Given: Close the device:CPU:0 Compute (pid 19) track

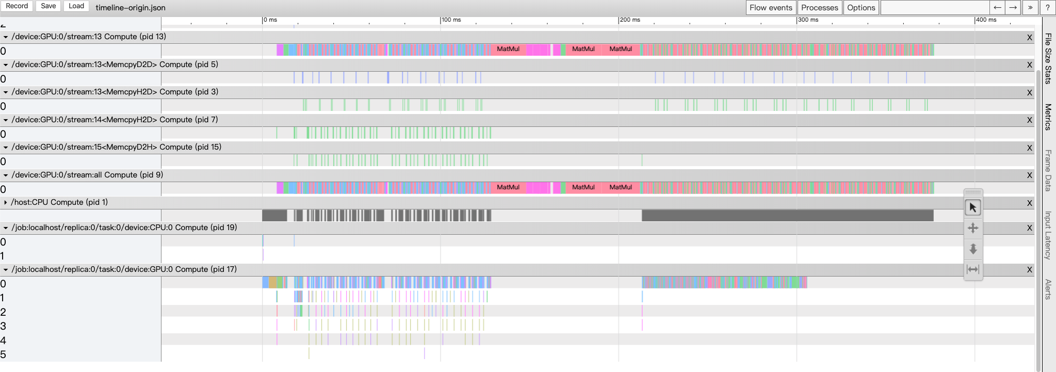Looking at the screenshot, I should (x=1030, y=228).
